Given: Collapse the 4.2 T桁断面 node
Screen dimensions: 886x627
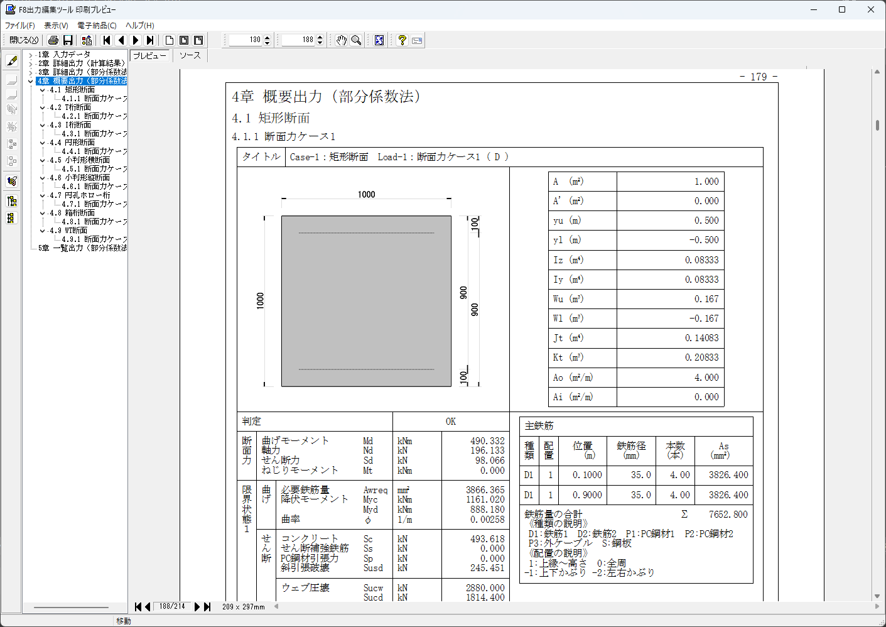Looking at the screenshot, I should pyautogui.click(x=43, y=107).
